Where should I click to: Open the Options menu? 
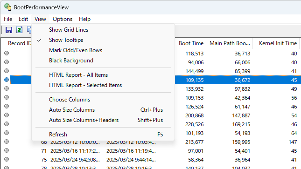63,19
